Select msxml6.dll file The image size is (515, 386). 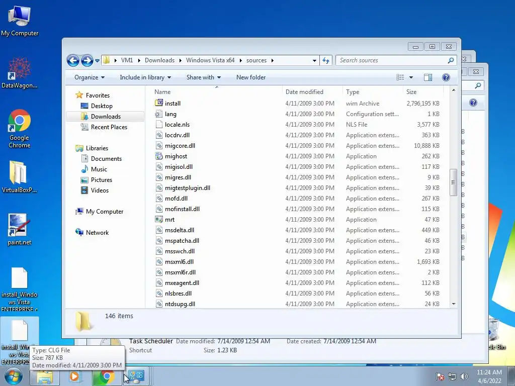(180, 261)
